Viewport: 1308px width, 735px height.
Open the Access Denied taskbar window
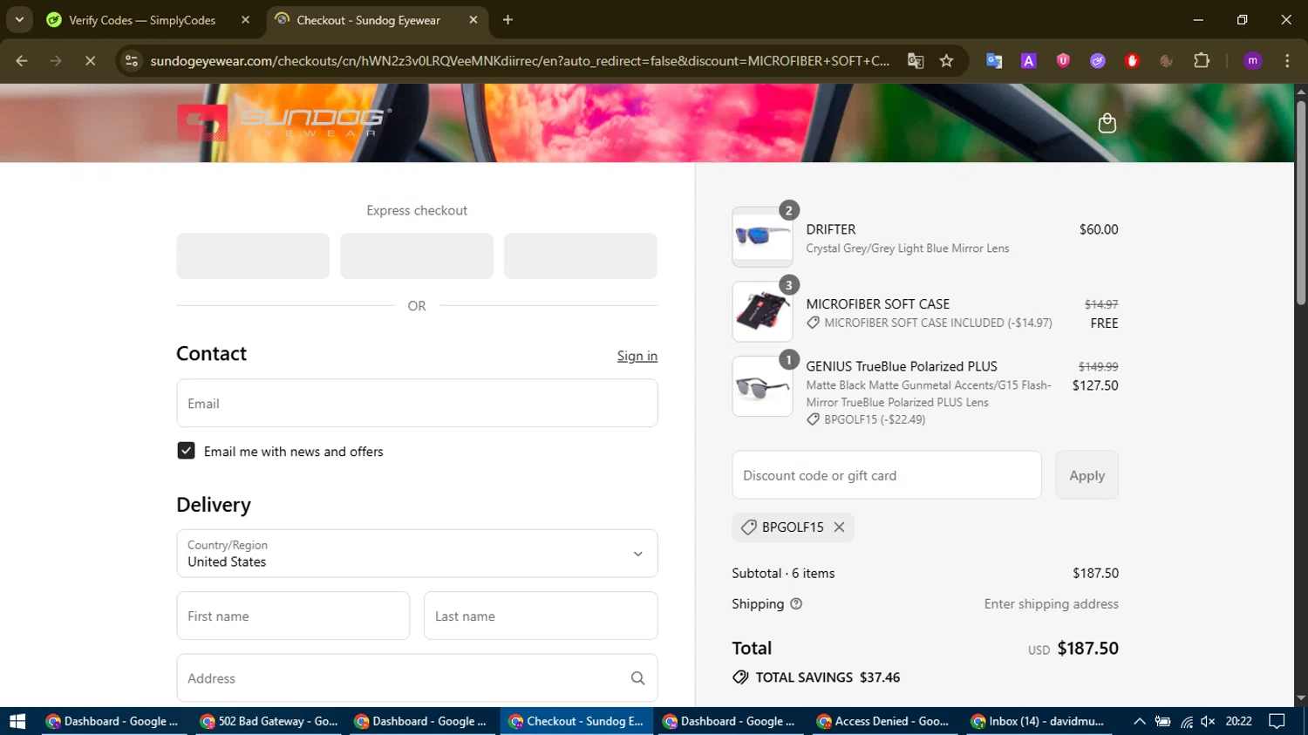884,721
